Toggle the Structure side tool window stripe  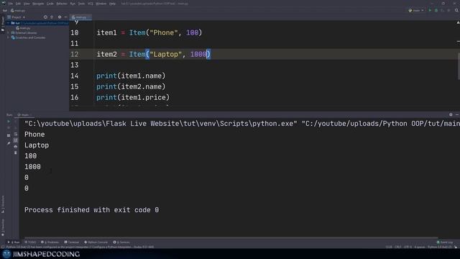pyautogui.click(x=3, y=204)
